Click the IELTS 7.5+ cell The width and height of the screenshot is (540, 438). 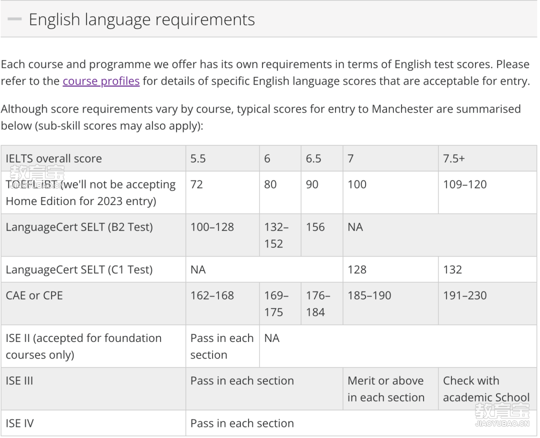coord(487,158)
